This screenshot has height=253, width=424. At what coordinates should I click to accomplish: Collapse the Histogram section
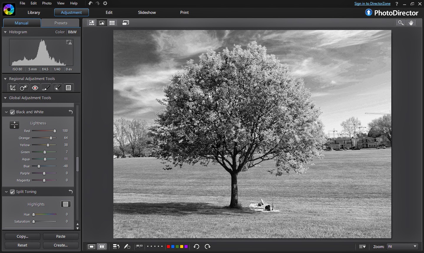(5, 32)
